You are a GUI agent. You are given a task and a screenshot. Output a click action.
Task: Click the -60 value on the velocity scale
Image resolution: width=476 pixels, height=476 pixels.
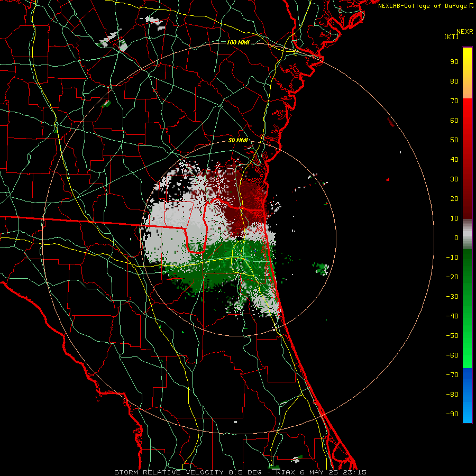point(452,355)
